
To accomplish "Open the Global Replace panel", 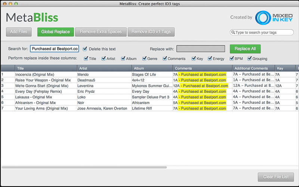I will (x=55, y=32).
